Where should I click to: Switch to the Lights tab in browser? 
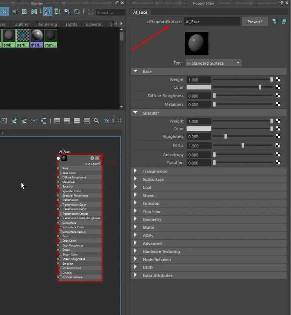pyautogui.click(x=71, y=24)
